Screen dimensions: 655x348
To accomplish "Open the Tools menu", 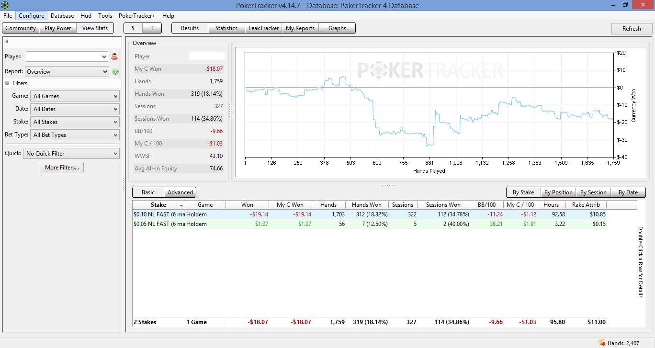I will (105, 16).
